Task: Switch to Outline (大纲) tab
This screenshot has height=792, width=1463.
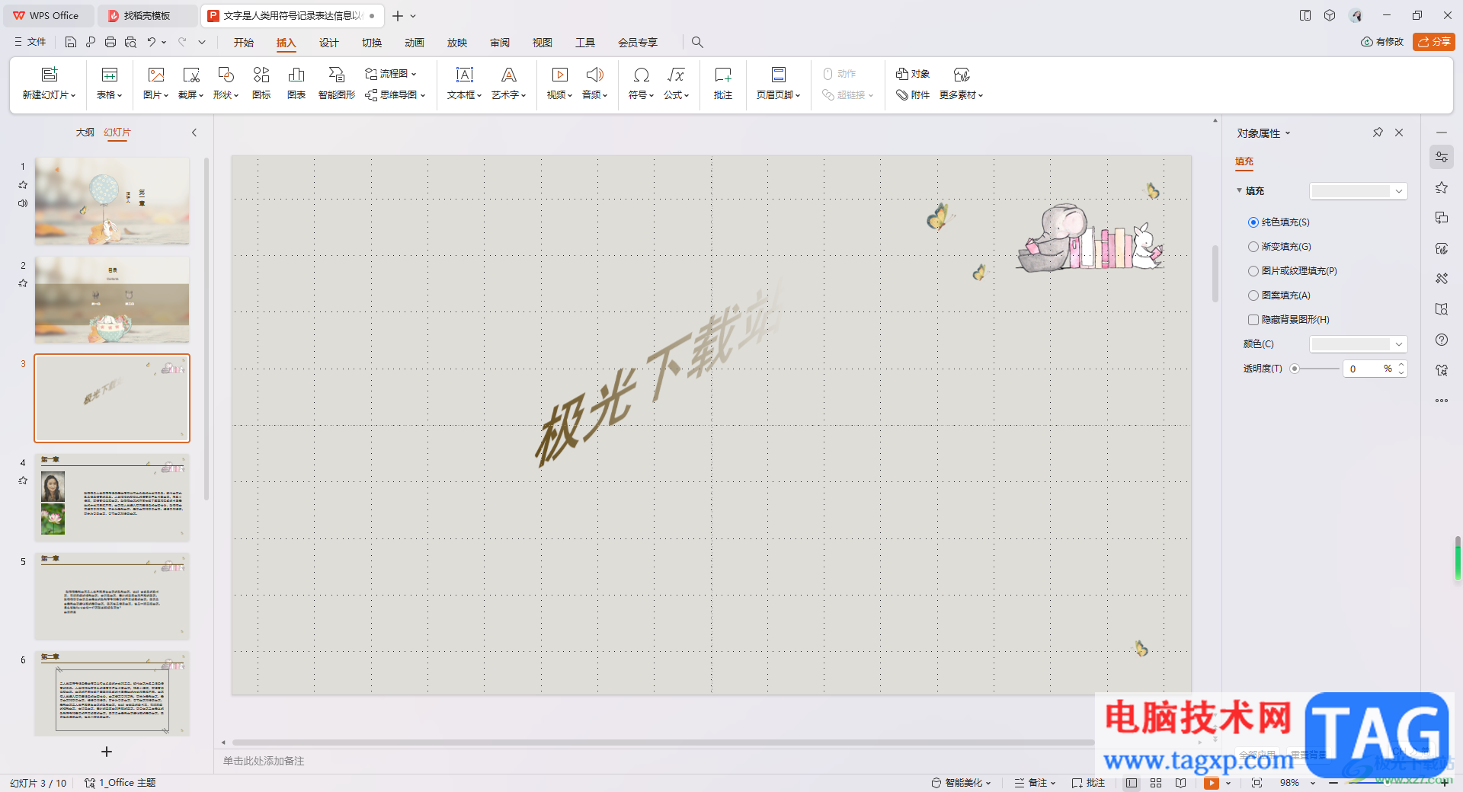Action: [x=85, y=133]
